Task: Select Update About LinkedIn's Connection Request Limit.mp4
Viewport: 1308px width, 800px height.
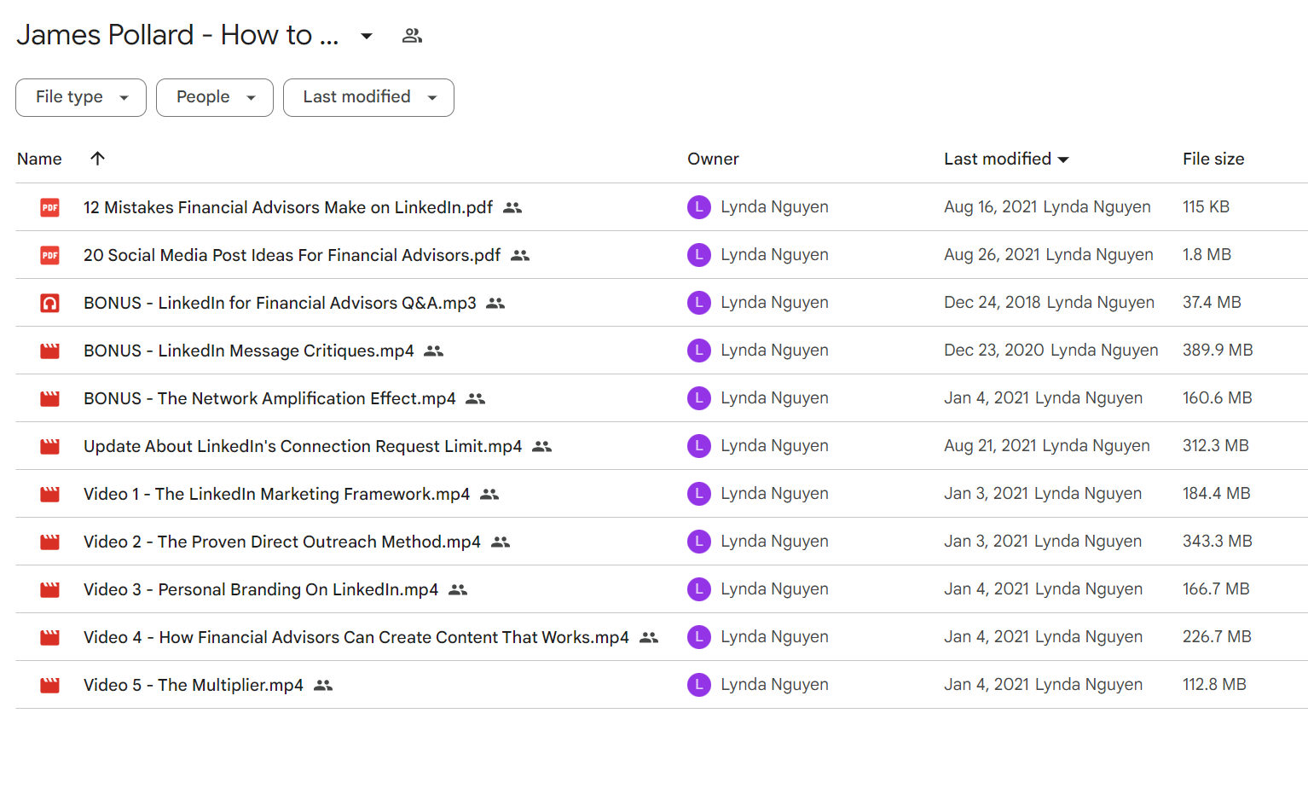Action: (303, 446)
